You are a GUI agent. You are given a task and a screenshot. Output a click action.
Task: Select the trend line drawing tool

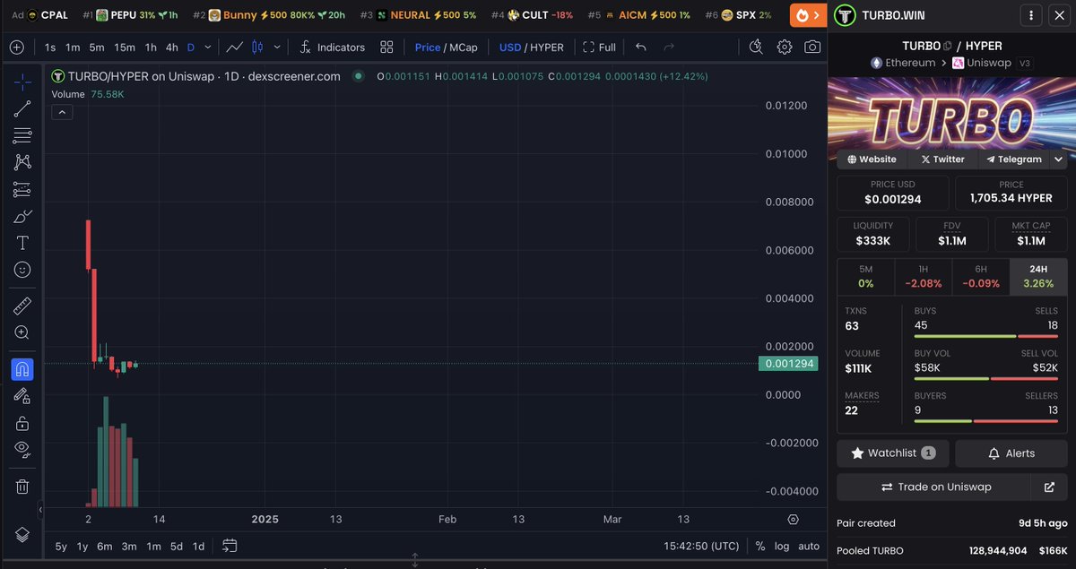pos(22,109)
